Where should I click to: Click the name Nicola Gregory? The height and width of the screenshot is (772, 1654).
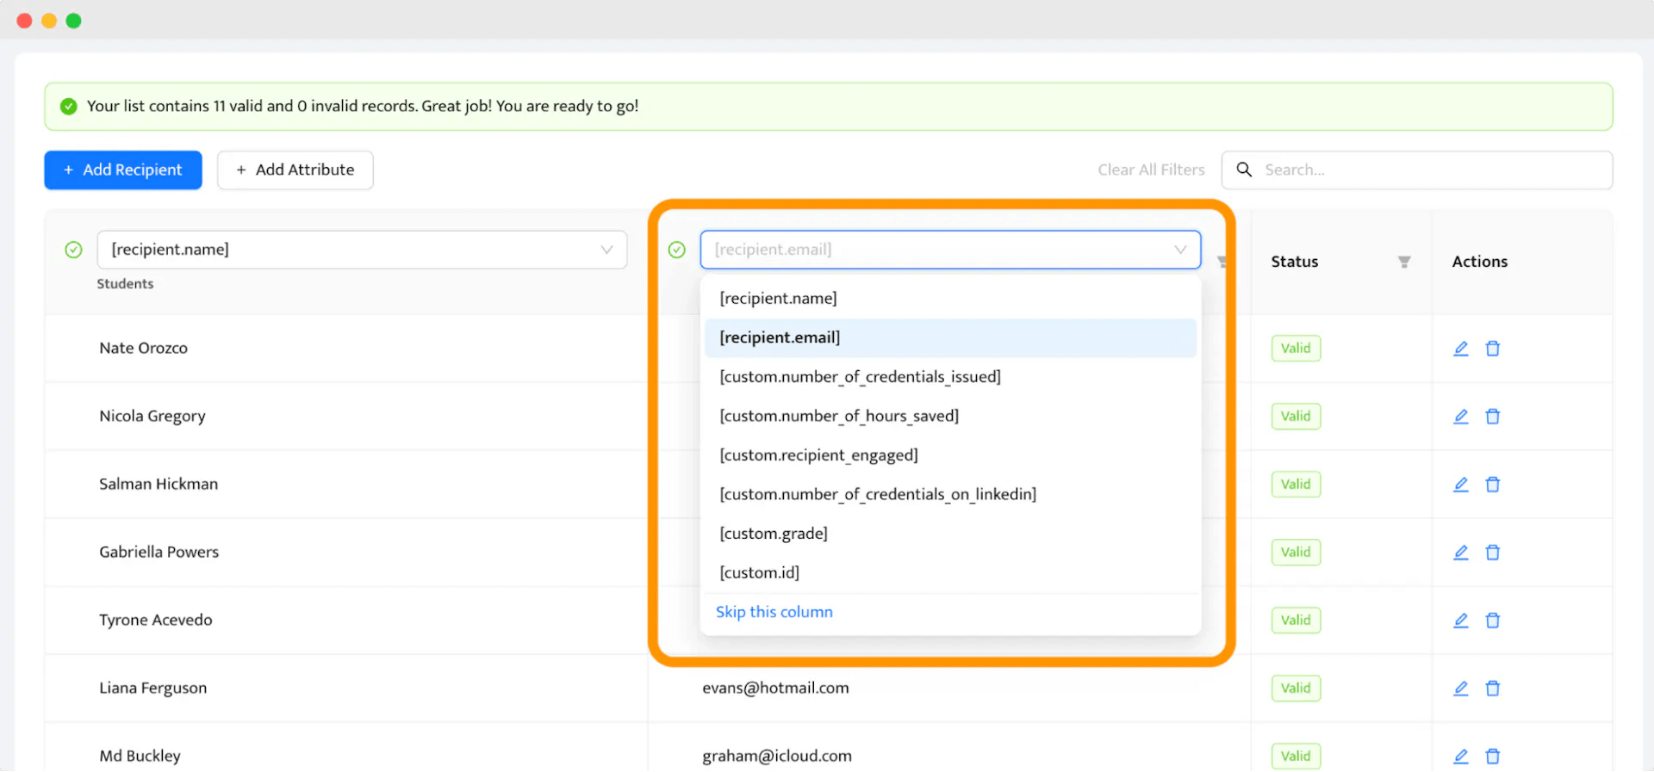pyautogui.click(x=152, y=417)
